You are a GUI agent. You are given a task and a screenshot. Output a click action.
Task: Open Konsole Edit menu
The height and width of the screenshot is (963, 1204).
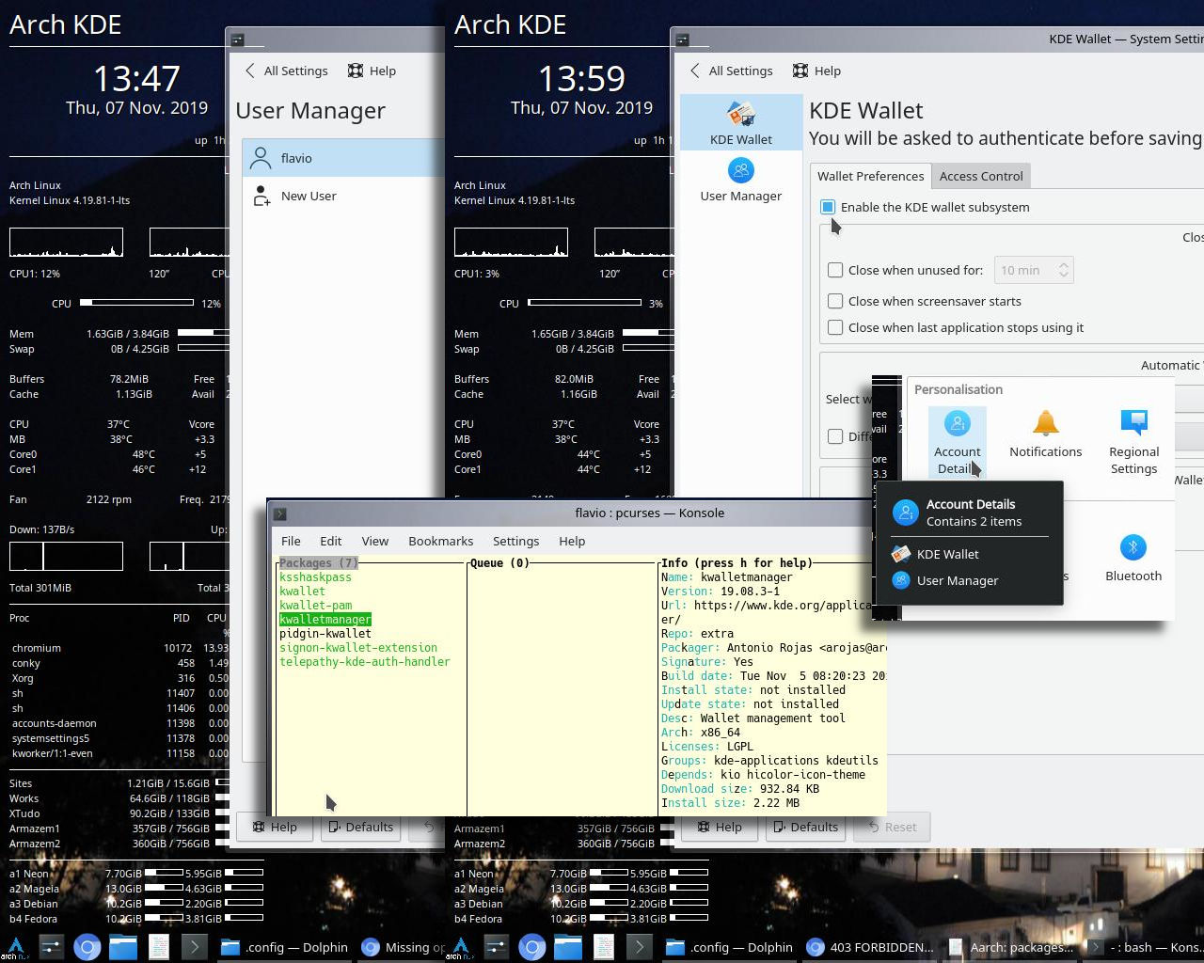tap(330, 541)
